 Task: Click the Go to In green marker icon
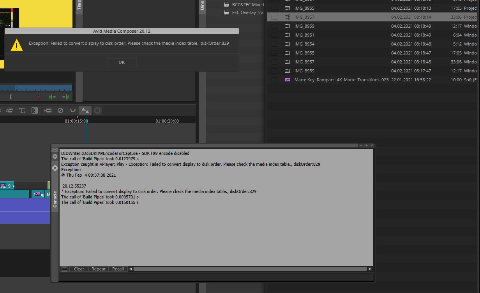coord(52,97)
